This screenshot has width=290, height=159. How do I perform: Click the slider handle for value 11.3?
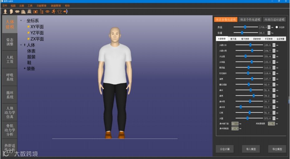click(x=241, y=107)
